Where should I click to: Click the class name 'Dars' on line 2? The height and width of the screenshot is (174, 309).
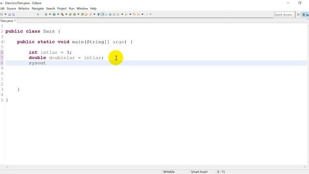[x=49, y=31]
